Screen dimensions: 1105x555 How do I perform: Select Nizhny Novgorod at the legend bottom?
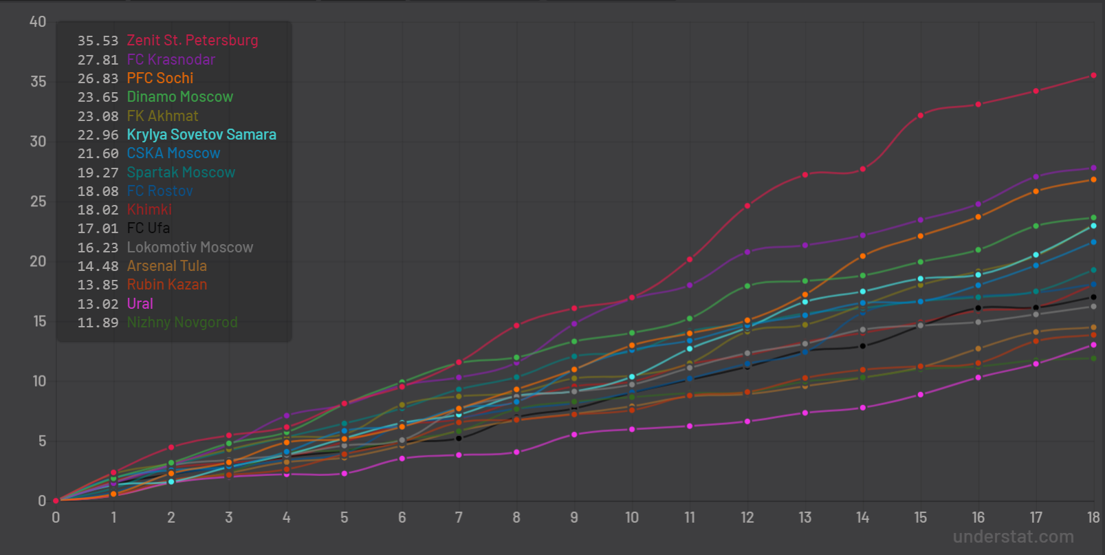182,323
